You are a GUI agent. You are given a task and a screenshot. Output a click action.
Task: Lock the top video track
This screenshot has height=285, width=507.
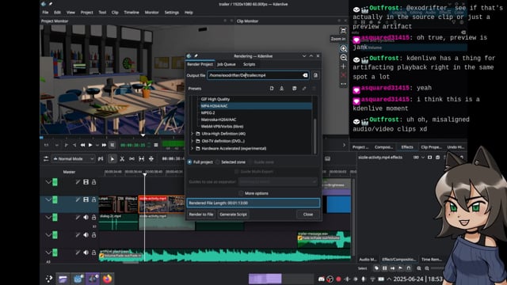point(93,182)
